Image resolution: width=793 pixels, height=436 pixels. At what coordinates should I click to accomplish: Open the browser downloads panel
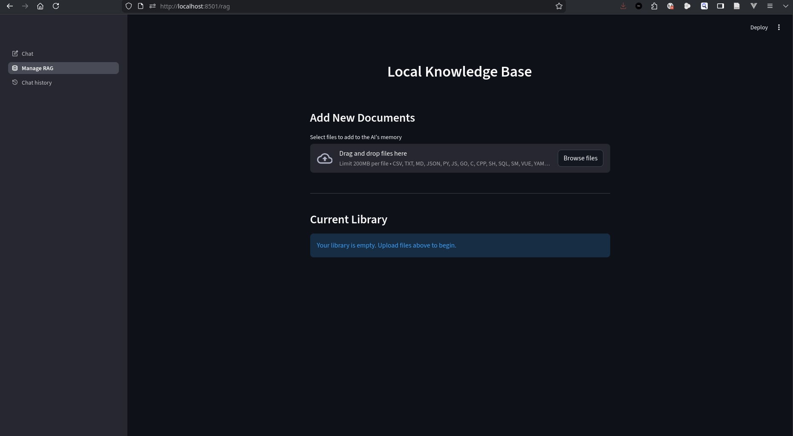(x=623, y=6)
